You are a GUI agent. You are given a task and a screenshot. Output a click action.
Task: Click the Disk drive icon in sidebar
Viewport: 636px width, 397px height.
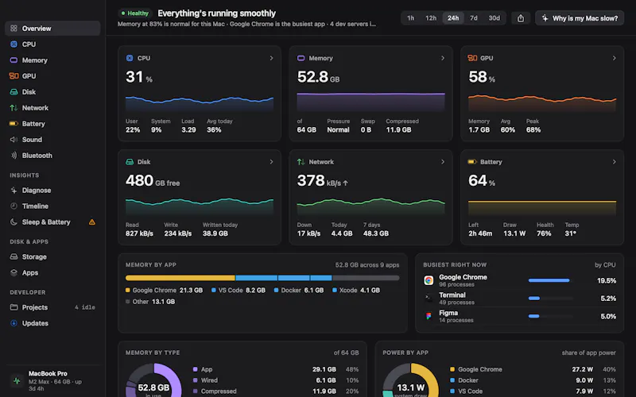pos(14,92)
